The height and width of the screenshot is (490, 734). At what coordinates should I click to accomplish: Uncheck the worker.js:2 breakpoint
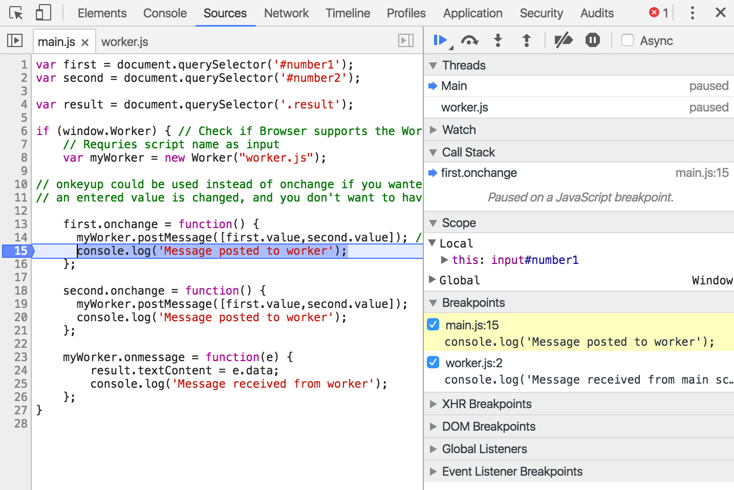tap(433, 362)
